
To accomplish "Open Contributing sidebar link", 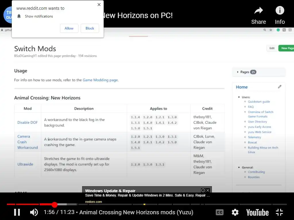I will pos(256,172).
